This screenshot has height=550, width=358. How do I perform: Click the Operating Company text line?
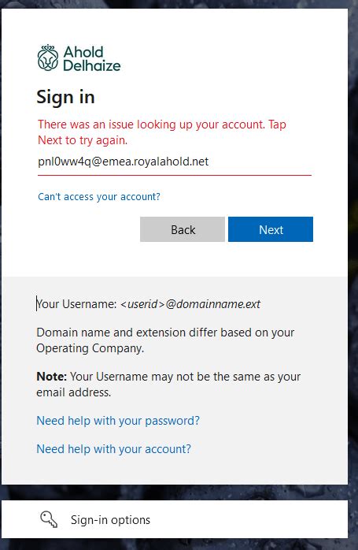[90, 348]
